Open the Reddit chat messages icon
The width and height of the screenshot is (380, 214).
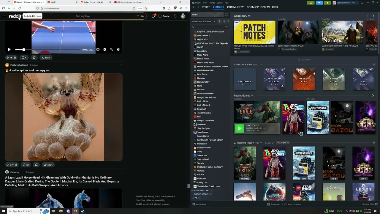click(153, 16)
